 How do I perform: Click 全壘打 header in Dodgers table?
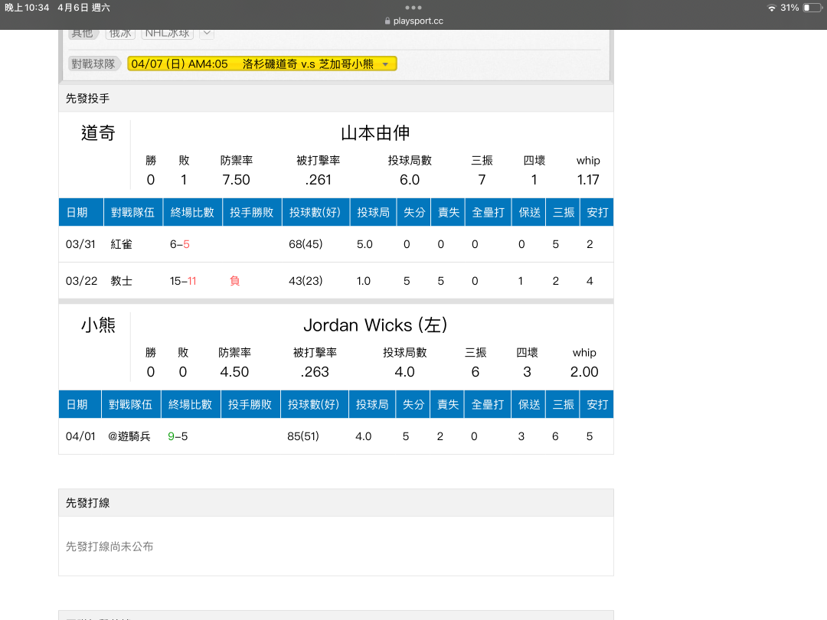[x=488, y=212]
